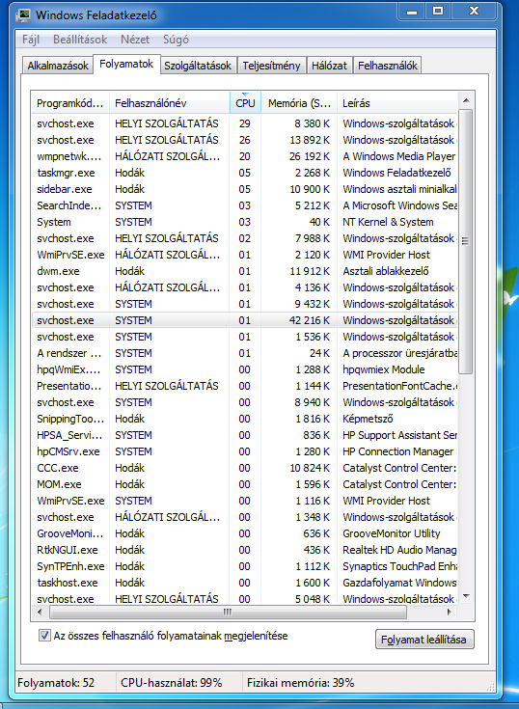Select svchost.exe using 1 348 K memory
This screenshot has height=709, width=519.
245,517
